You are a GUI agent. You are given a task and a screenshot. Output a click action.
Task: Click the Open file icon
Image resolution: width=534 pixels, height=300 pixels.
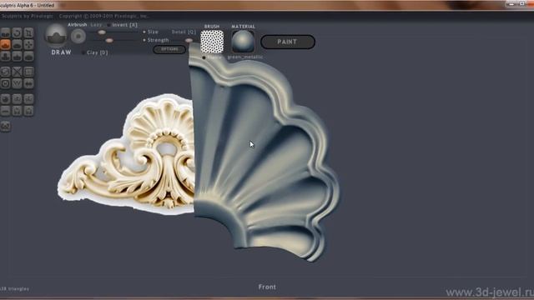[x=6, y=111]
